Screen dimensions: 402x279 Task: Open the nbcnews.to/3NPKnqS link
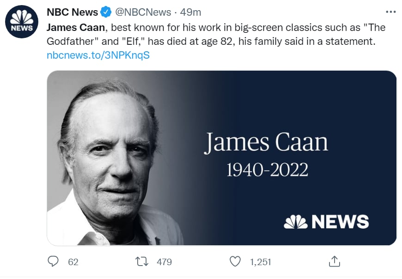pos(98,55)
